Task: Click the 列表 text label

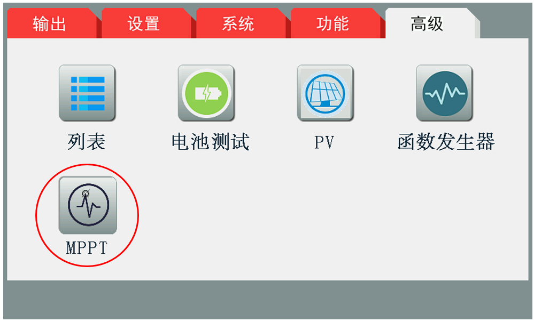Action: tap(87, 142)
